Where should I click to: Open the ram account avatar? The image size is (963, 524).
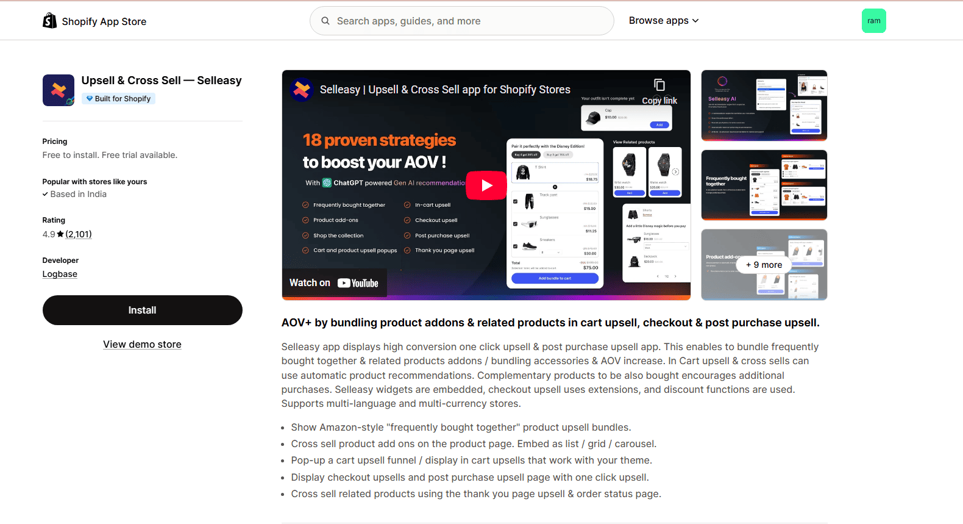pos(873,21)
